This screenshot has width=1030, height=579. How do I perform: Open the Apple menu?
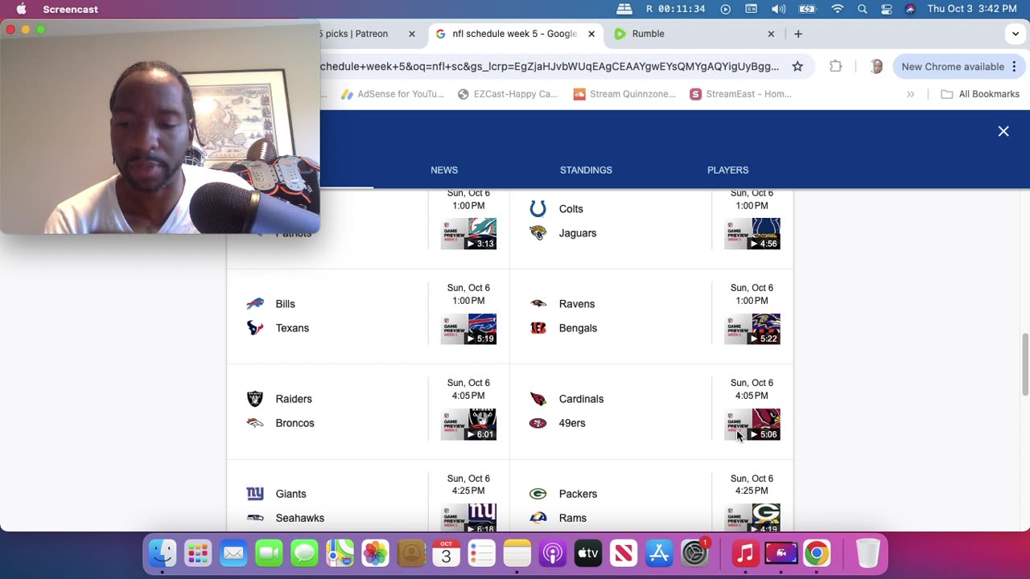[x=21, y=9]
